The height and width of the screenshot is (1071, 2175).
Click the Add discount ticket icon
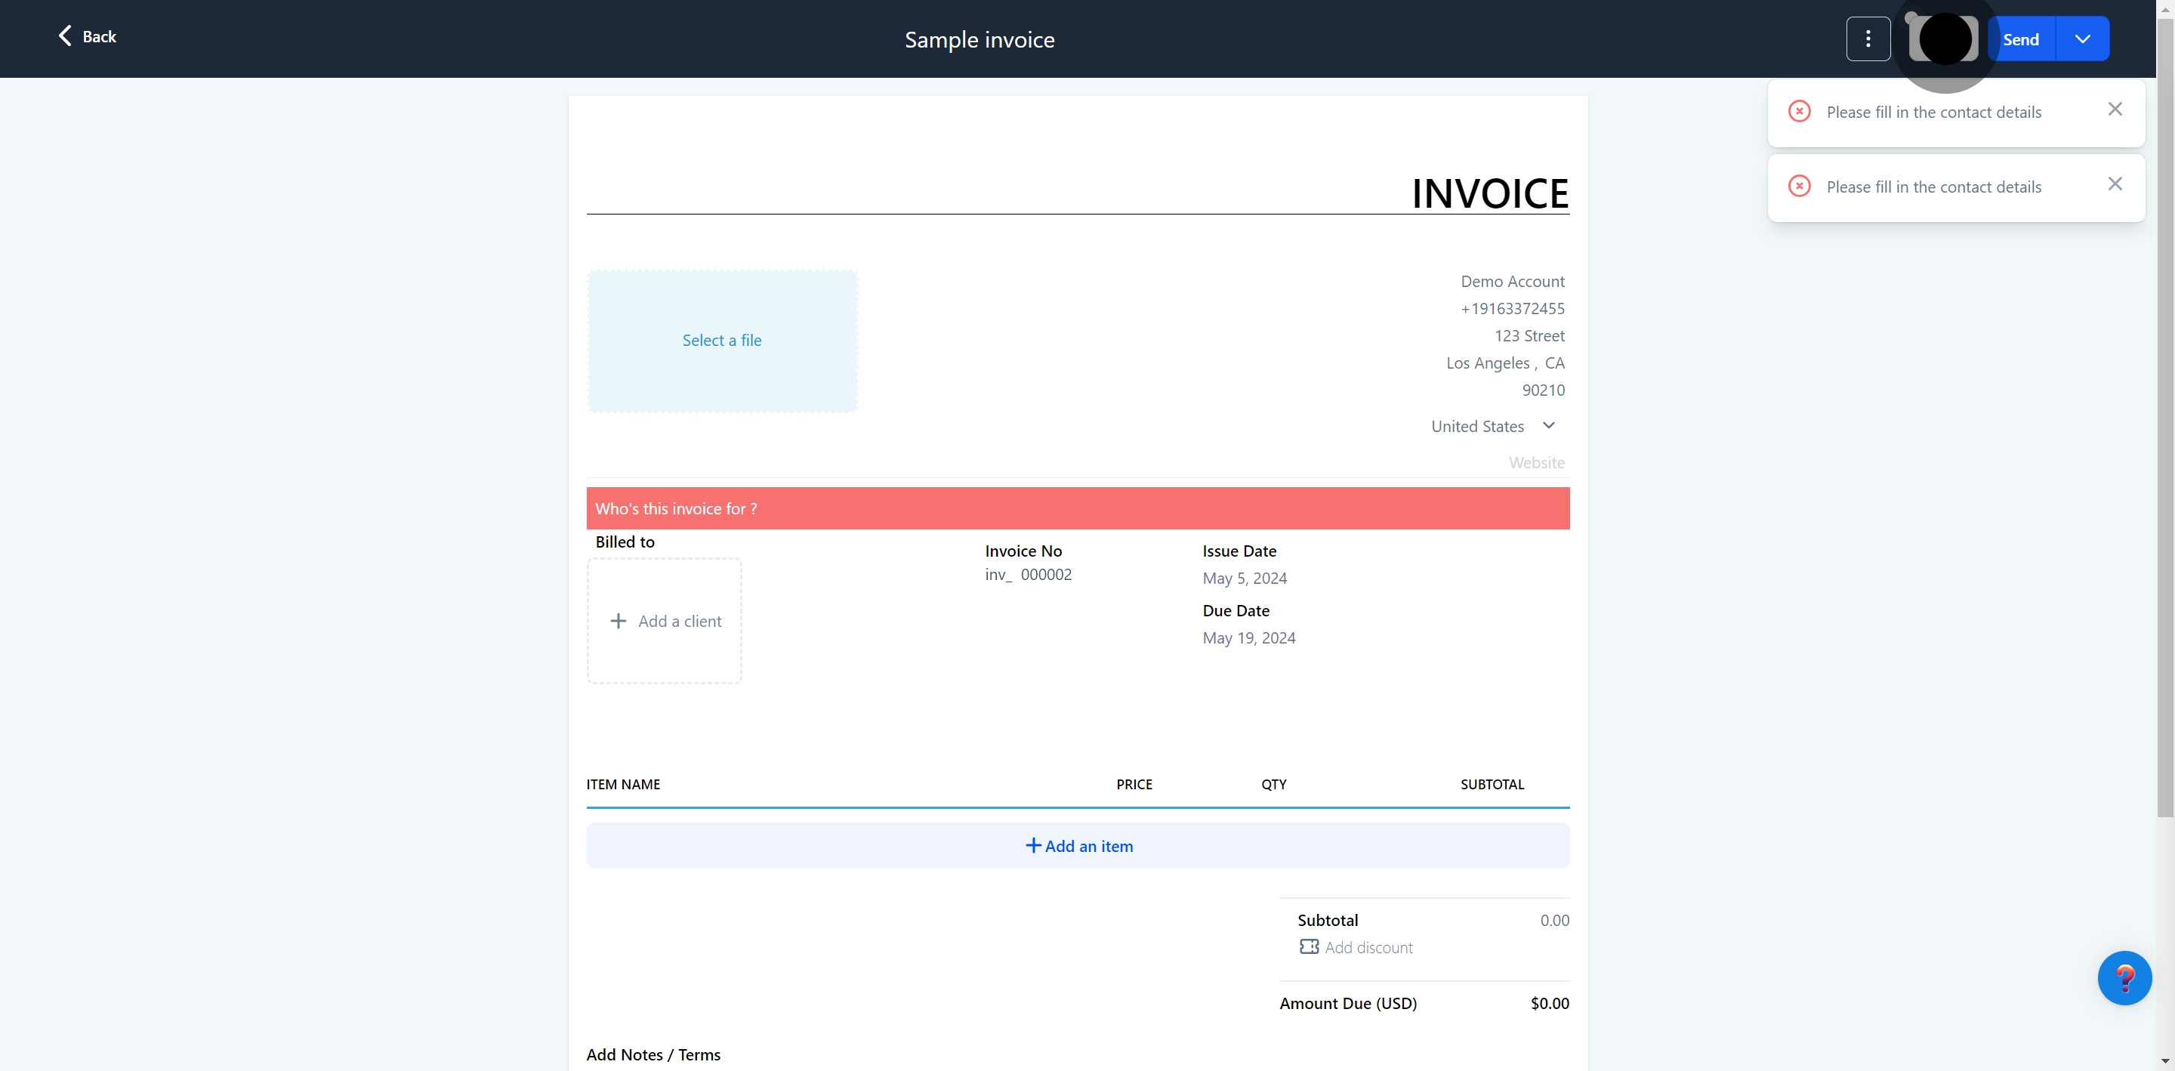(x=1309, y=947)
